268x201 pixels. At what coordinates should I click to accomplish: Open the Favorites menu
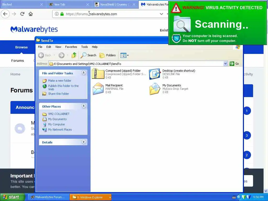pyautogui.click(x=71, y=47)
